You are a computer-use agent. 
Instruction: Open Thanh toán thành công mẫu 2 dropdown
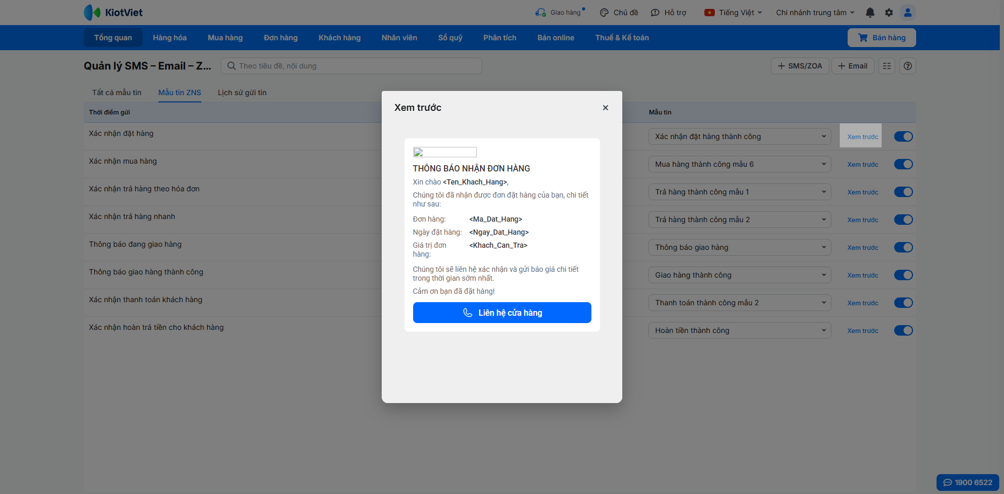click(740, 303)
